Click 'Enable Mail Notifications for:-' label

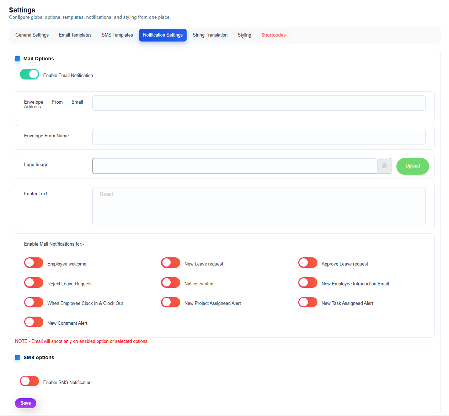point(54,244)
